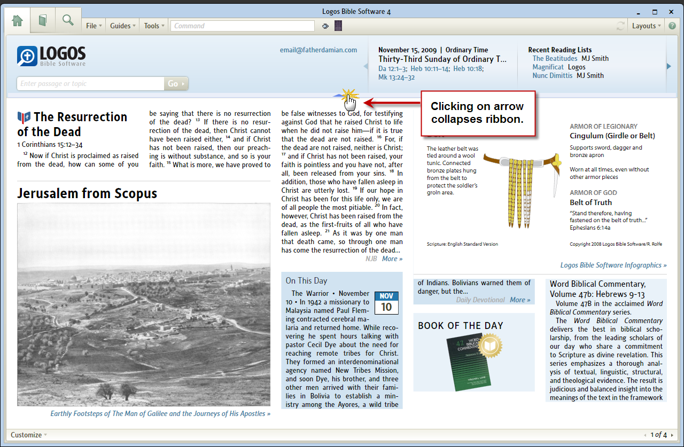Show previous lectionary day with left arrow
684x447 pixels.
click(366, 66)
